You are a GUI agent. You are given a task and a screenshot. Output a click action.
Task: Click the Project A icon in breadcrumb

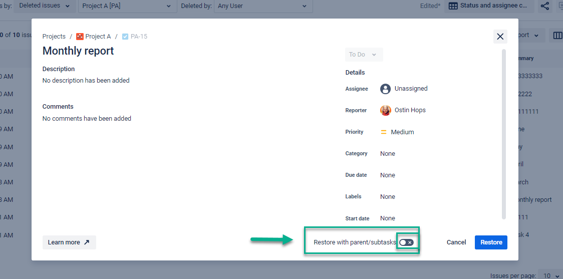(x=80, y=37)
